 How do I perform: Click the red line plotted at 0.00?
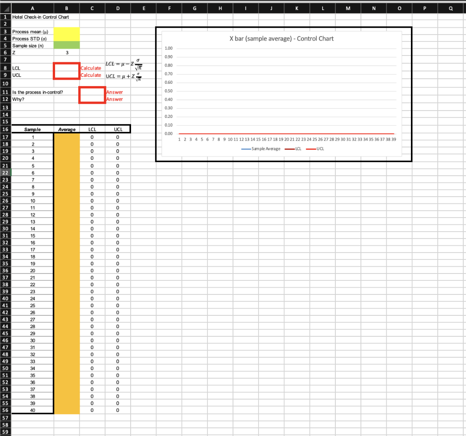tap(287, 134)
